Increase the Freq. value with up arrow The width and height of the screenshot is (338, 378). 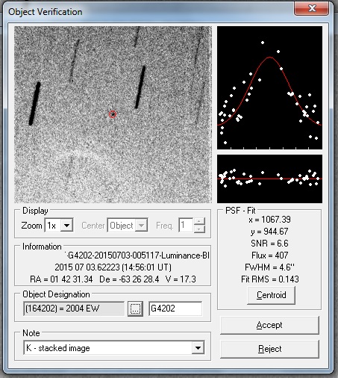pos(199,221)
